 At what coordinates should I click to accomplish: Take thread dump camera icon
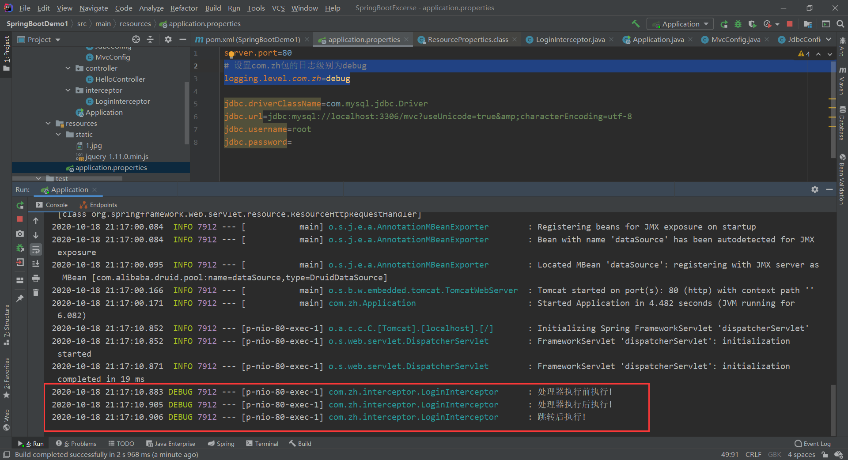tap(20, 234)
